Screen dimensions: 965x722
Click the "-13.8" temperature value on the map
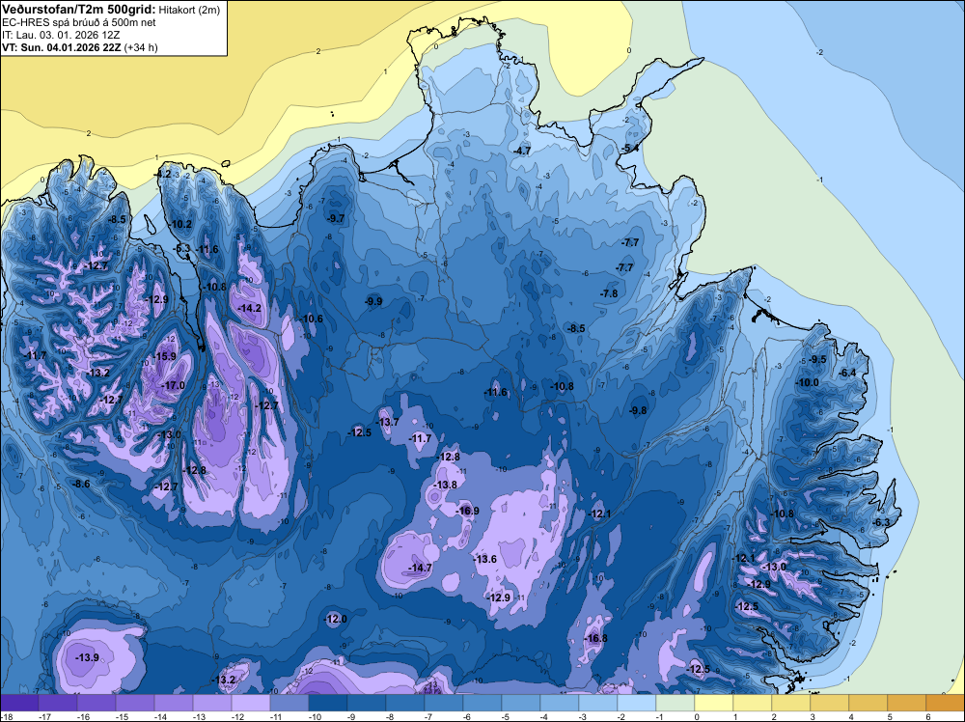click(x=446, y=485)
